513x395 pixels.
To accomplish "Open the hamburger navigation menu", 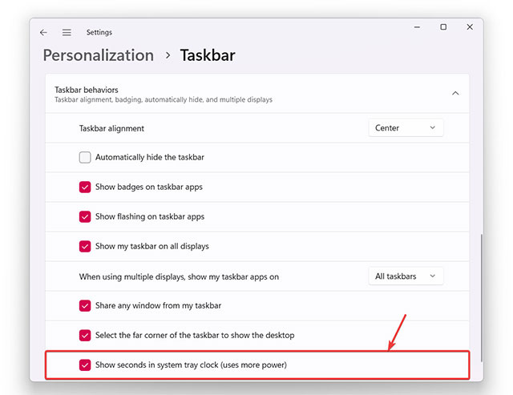I will coord(67,32).
